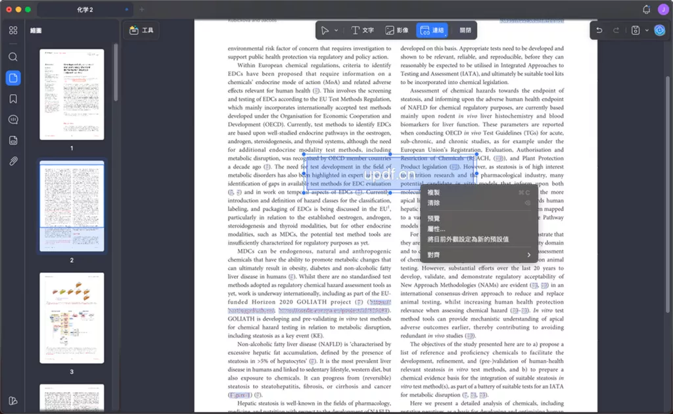Go to page 2 thumbnail
Screen dimensions: 673x414
click(72, 206)
